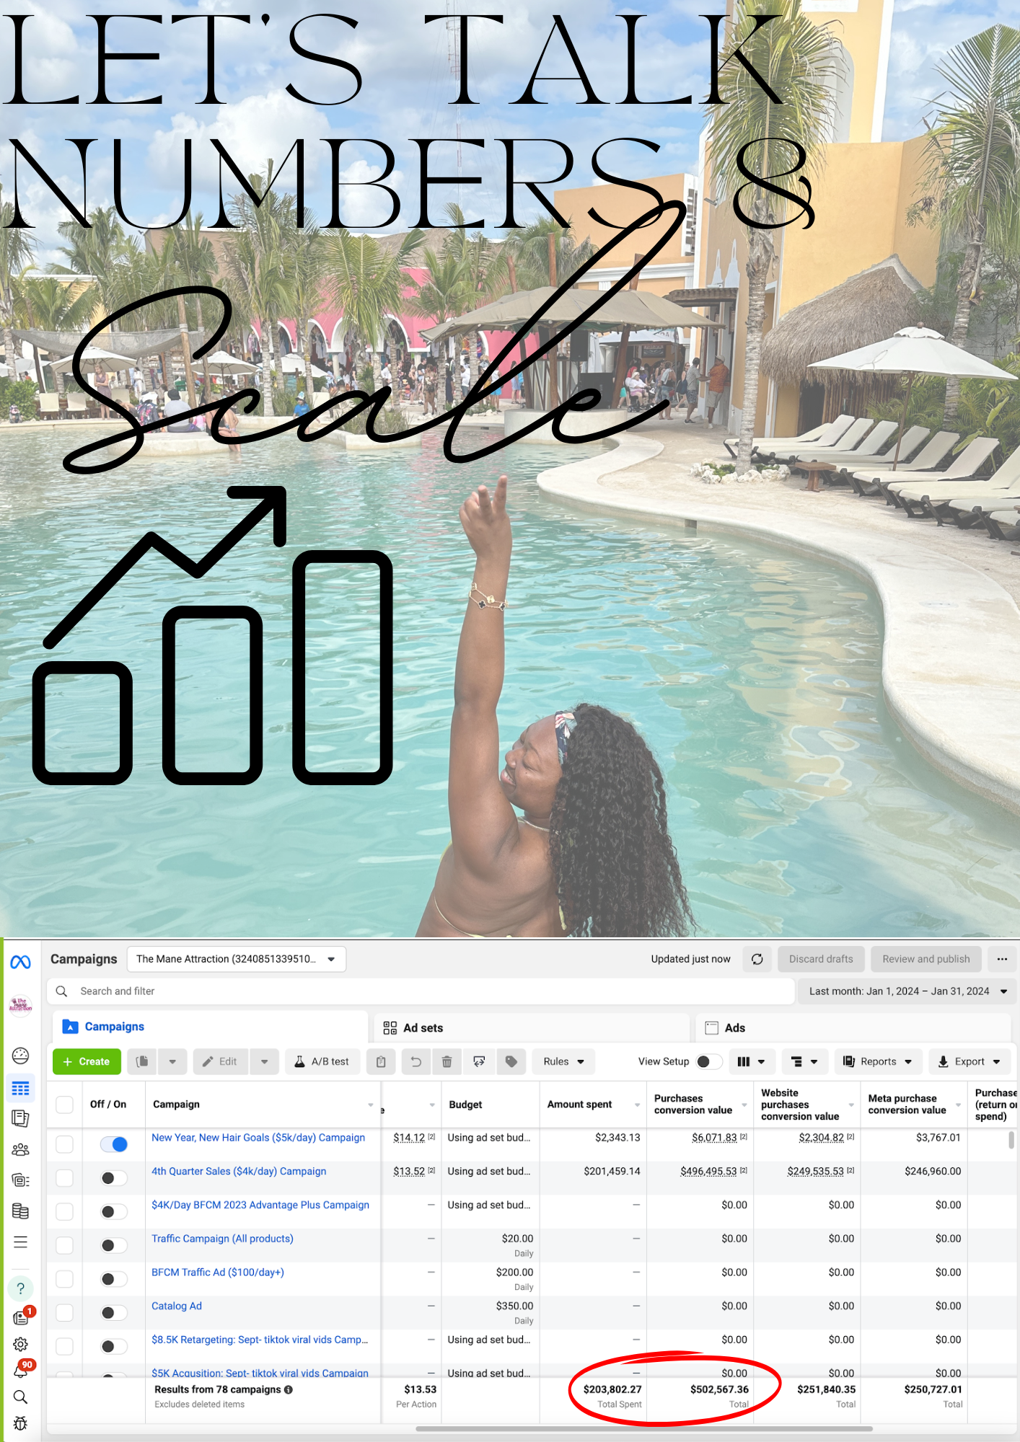Click the tag label icon in toolbar

[511, 1061]
